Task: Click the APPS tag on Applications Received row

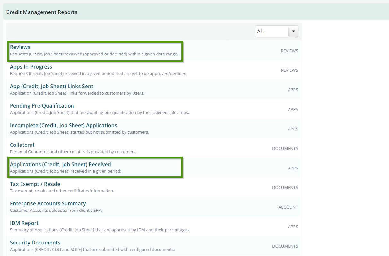Action: pyautogui.click(x=293, y=168)
